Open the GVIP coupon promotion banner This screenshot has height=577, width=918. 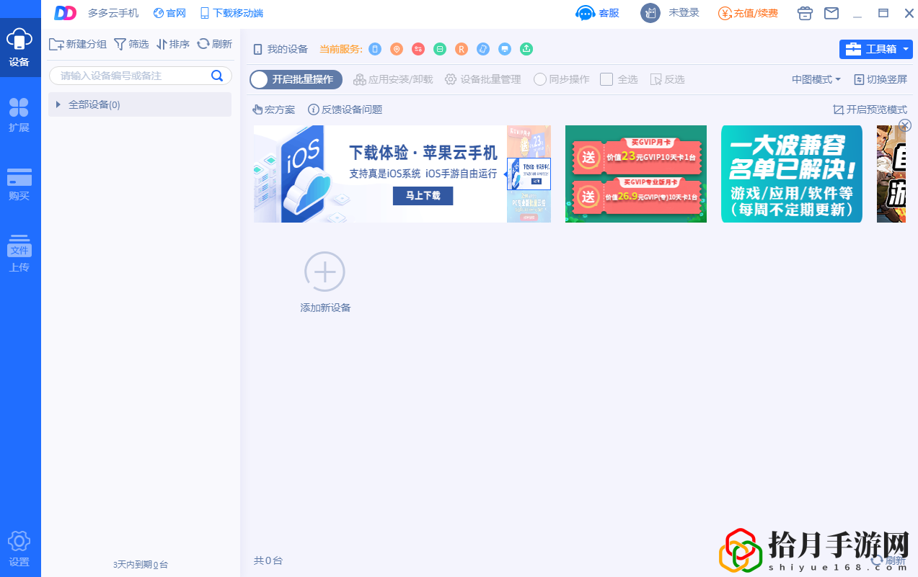[636, 174]
